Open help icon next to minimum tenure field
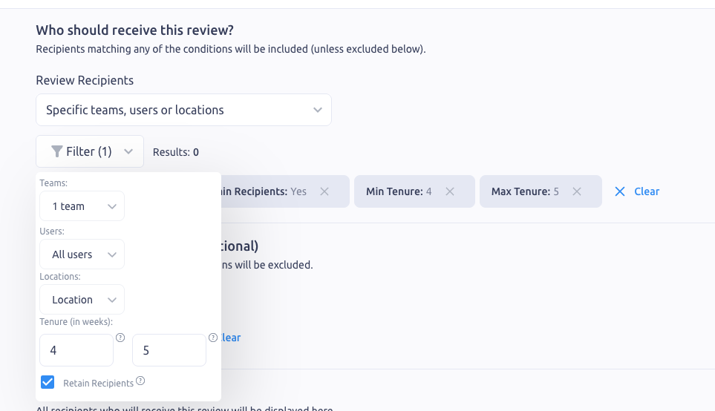Viewport: 715px width, 411px height. (120, 338)
